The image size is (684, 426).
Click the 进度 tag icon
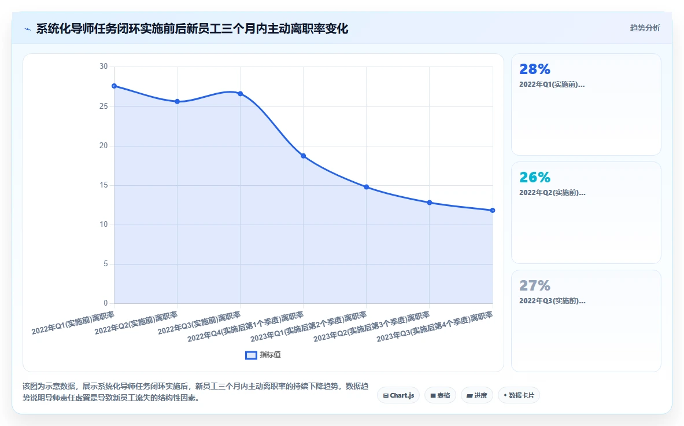click(x=470, y=396)
